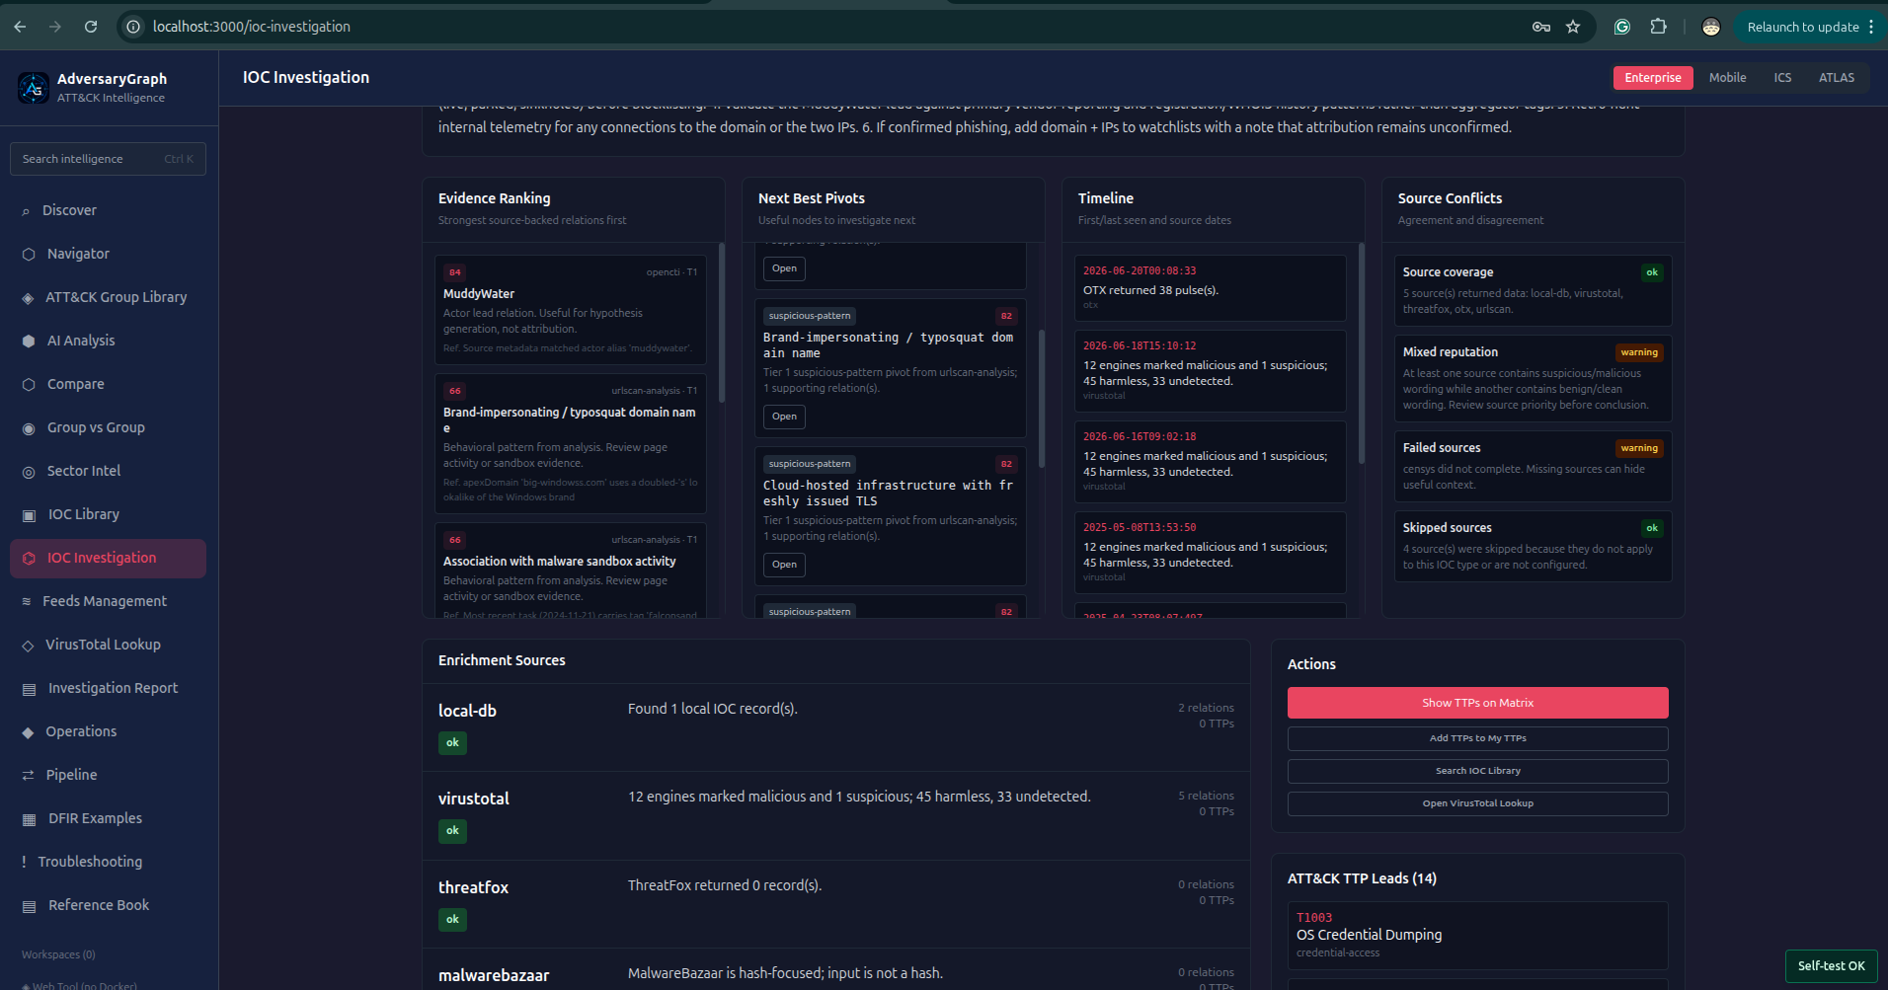Click the Pipeline sidebar icon

point(28,776)
